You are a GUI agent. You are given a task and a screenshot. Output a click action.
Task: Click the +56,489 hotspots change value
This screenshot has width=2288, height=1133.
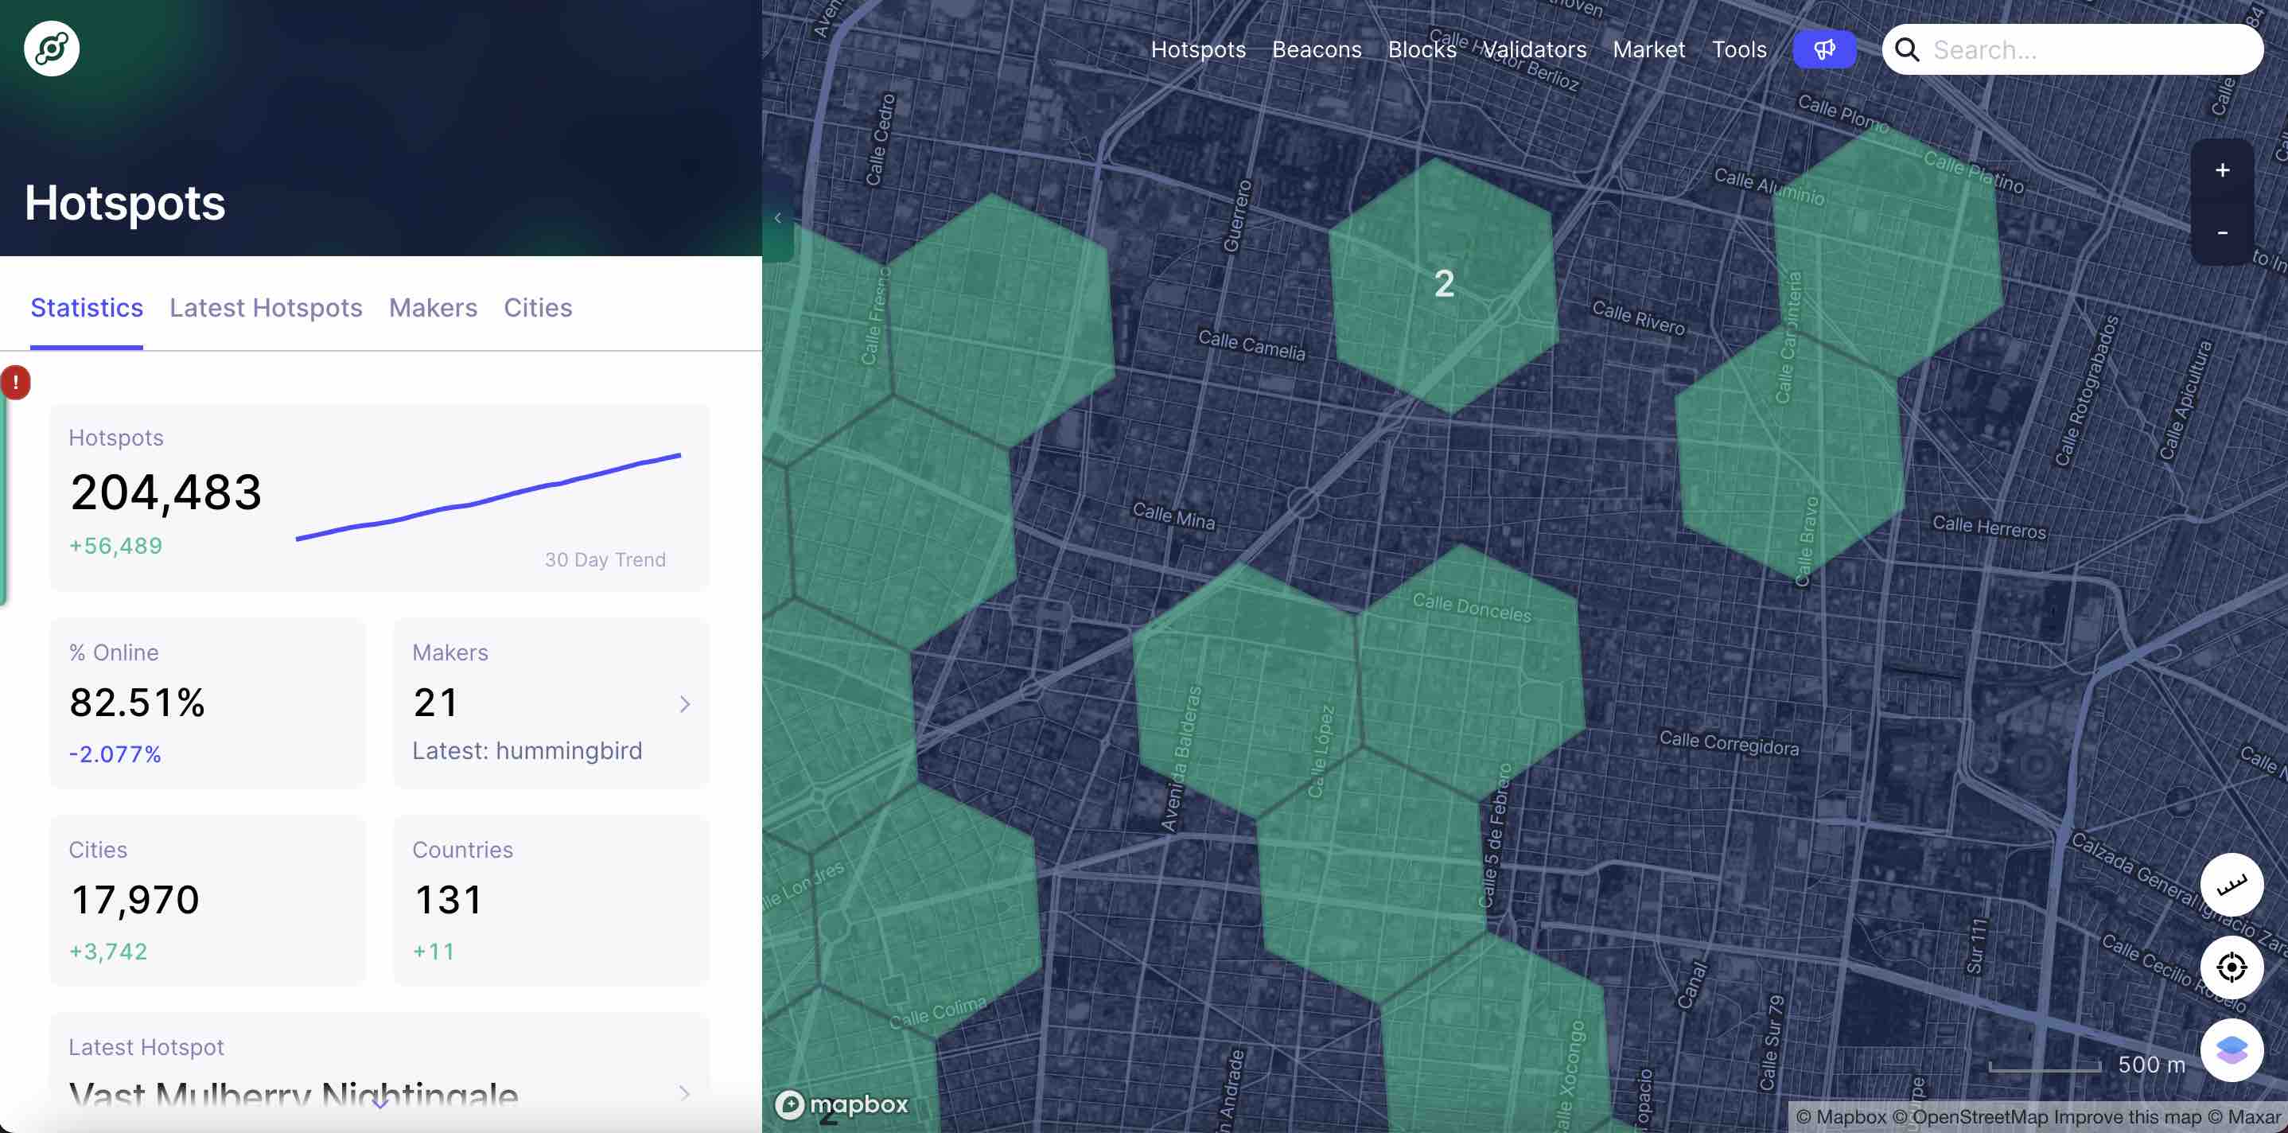[x=116, y=546]
